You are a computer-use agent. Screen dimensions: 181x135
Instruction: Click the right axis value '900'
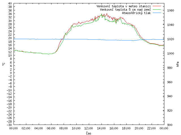tap(170, 125)
